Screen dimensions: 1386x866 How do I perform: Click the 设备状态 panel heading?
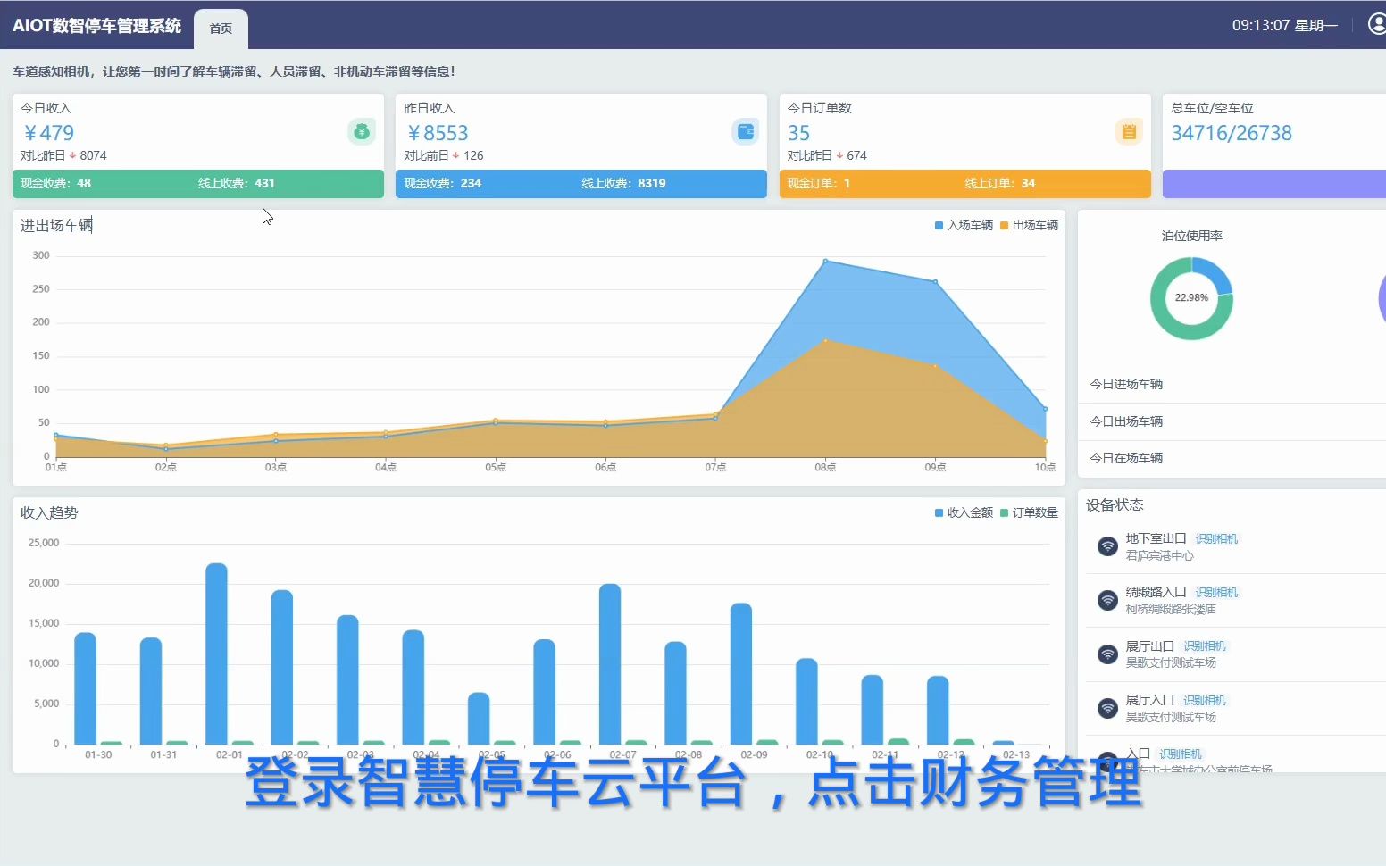1115,504
